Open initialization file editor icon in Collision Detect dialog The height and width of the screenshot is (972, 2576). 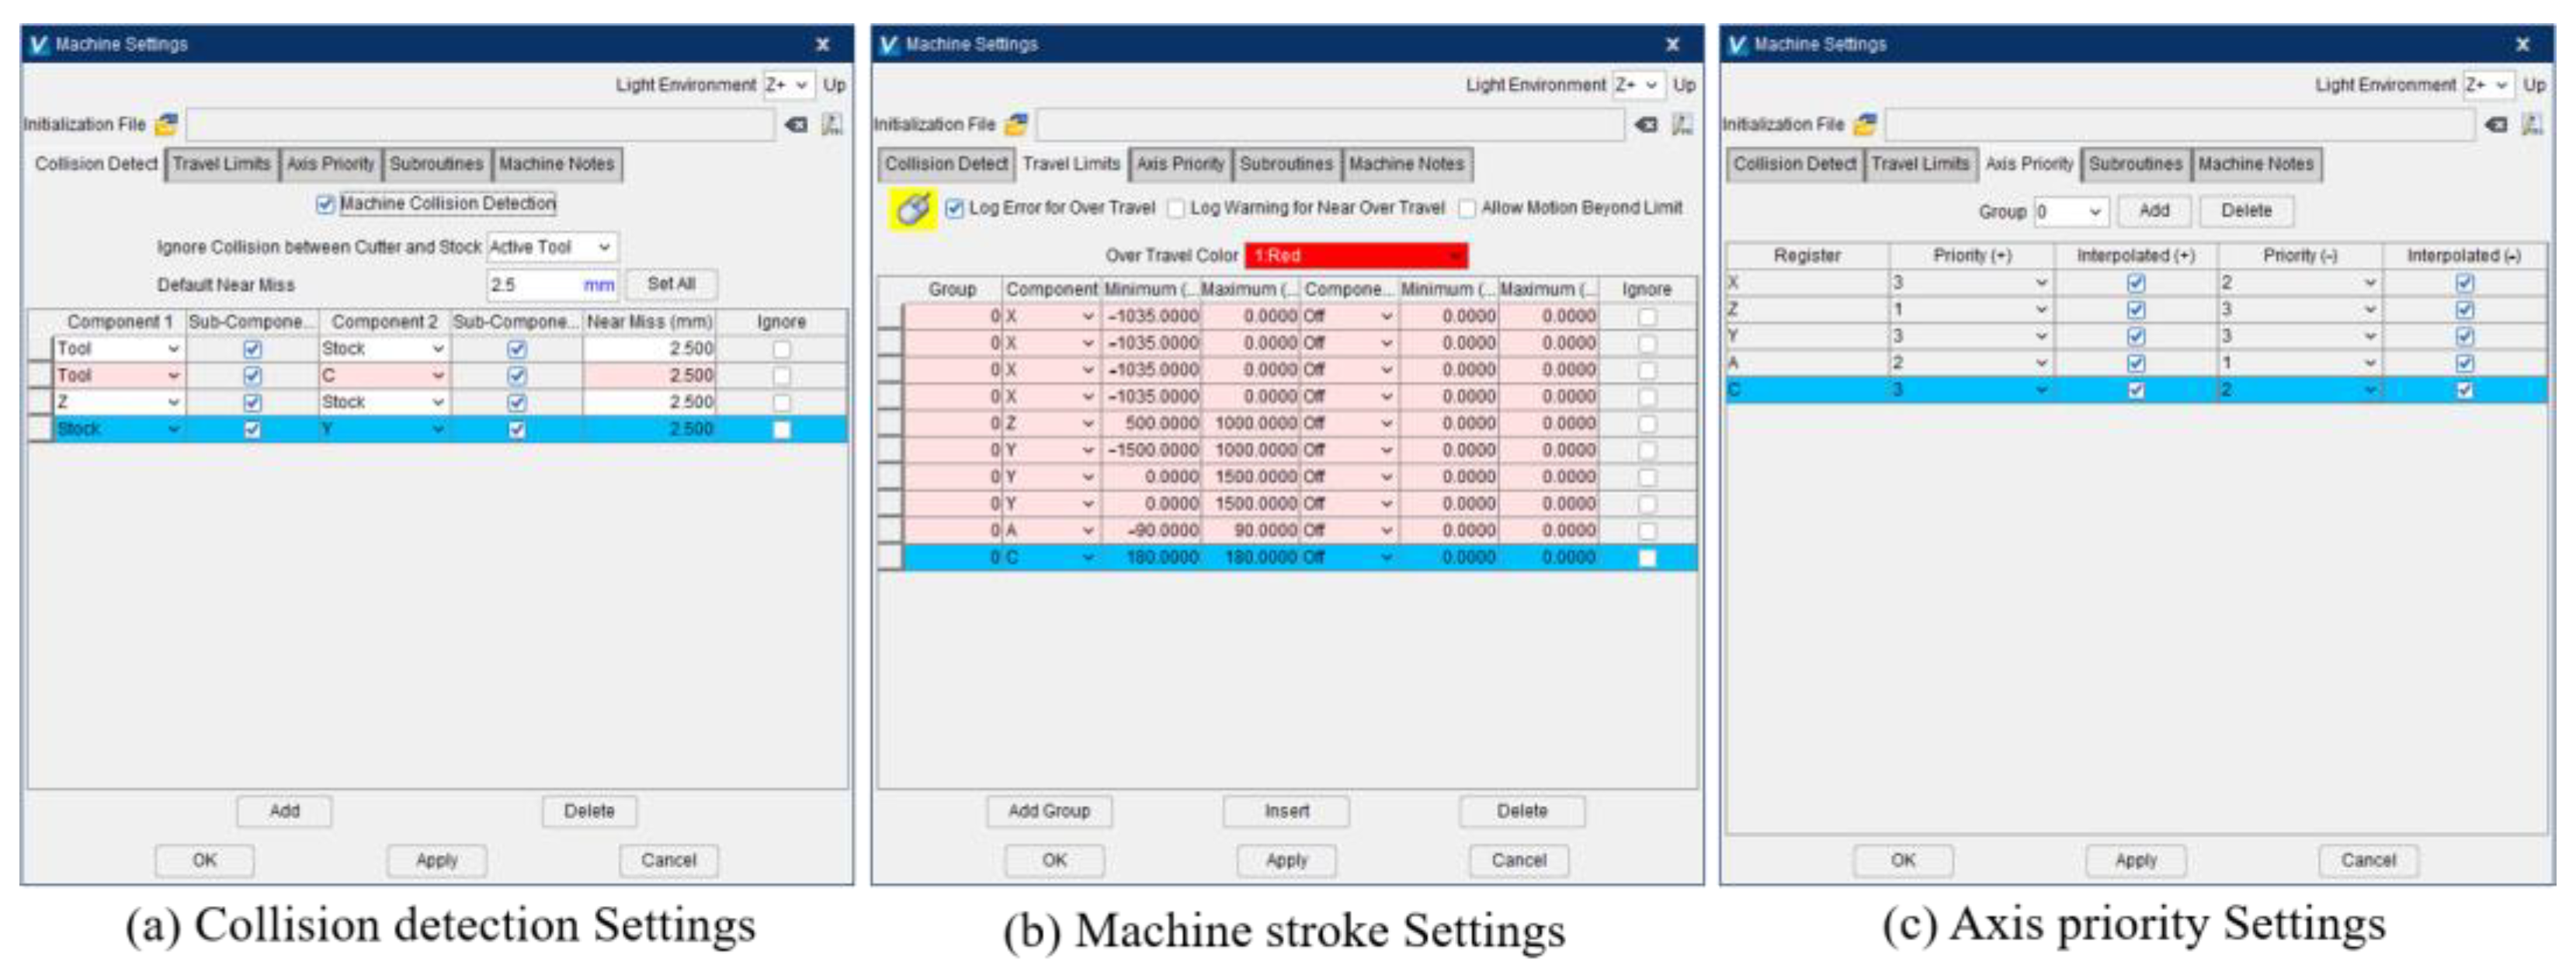coord(832,124)
